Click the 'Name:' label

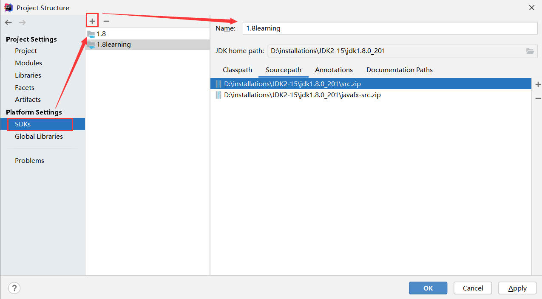pos(226,28)
